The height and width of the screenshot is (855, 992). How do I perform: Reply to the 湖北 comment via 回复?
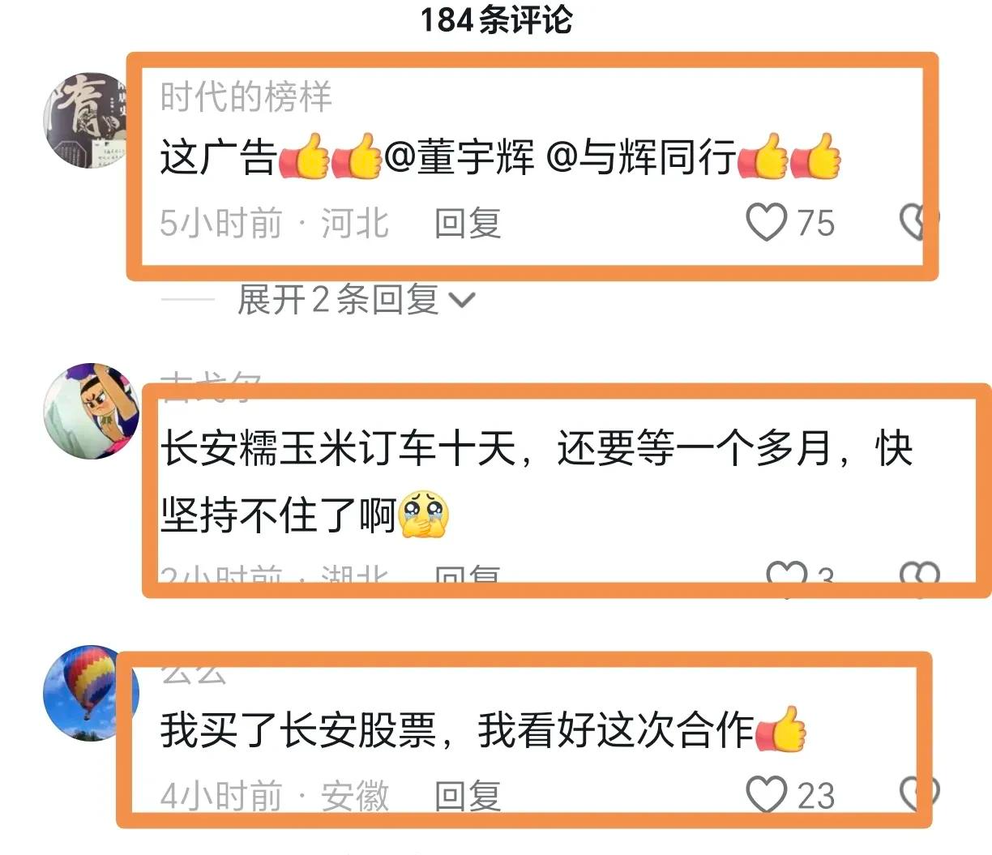[468, 574]
